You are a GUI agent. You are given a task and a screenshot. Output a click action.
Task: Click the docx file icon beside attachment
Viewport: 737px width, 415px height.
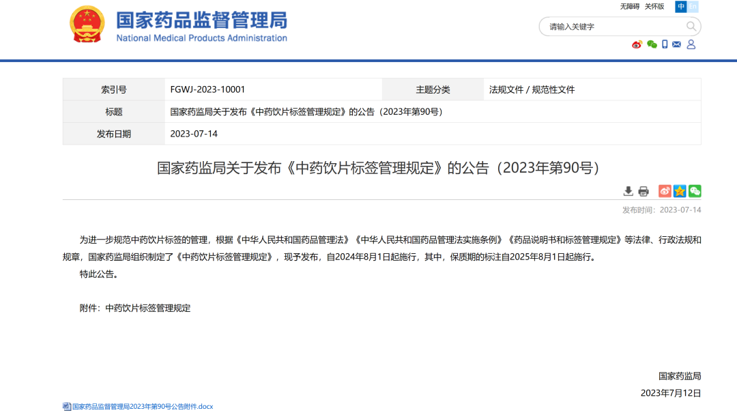(x=67, y=407)
